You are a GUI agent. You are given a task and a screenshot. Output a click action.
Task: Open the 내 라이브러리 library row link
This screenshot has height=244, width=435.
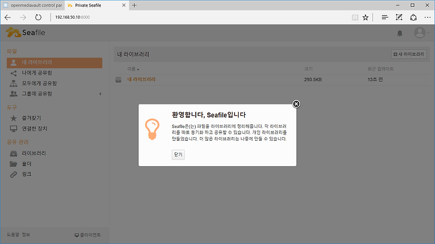point(141,79)
